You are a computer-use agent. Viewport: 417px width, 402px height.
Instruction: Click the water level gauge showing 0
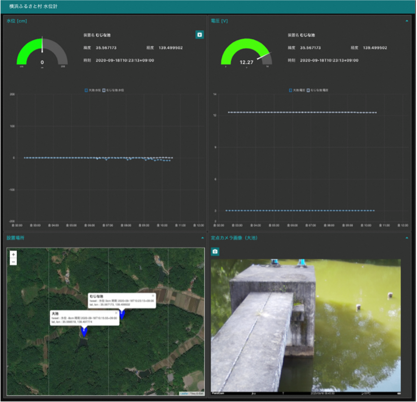click(x=42, y=52)
